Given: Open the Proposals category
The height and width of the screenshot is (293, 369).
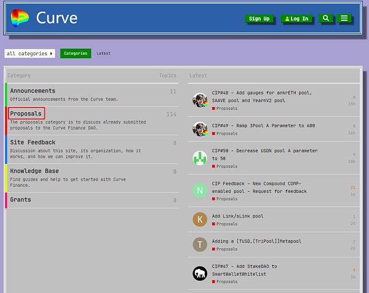Looking at the screenshot, I should (26, 114).
